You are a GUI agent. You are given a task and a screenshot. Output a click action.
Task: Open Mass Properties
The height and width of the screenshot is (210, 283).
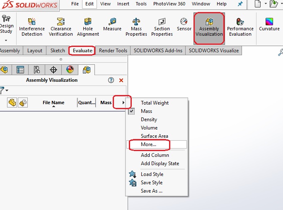point(136,27)
